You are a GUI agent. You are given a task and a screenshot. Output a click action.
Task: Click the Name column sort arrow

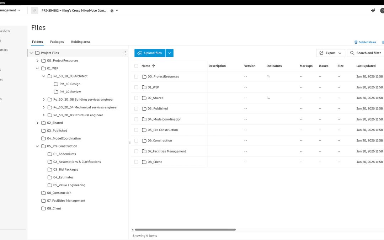(x=154, y=66)
